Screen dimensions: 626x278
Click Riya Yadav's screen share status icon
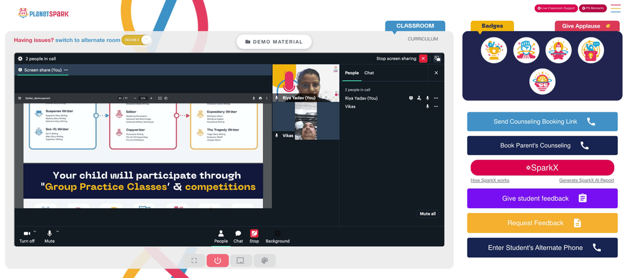click(x=411, y=98)
